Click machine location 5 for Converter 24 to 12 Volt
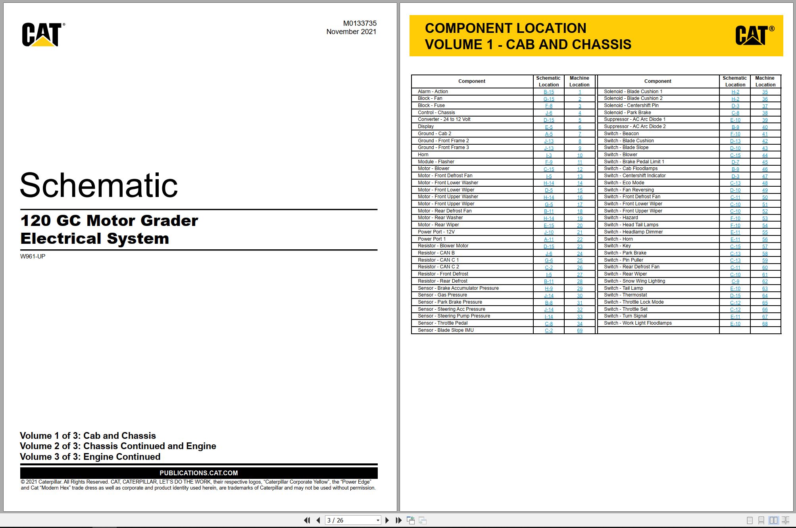 580,120
